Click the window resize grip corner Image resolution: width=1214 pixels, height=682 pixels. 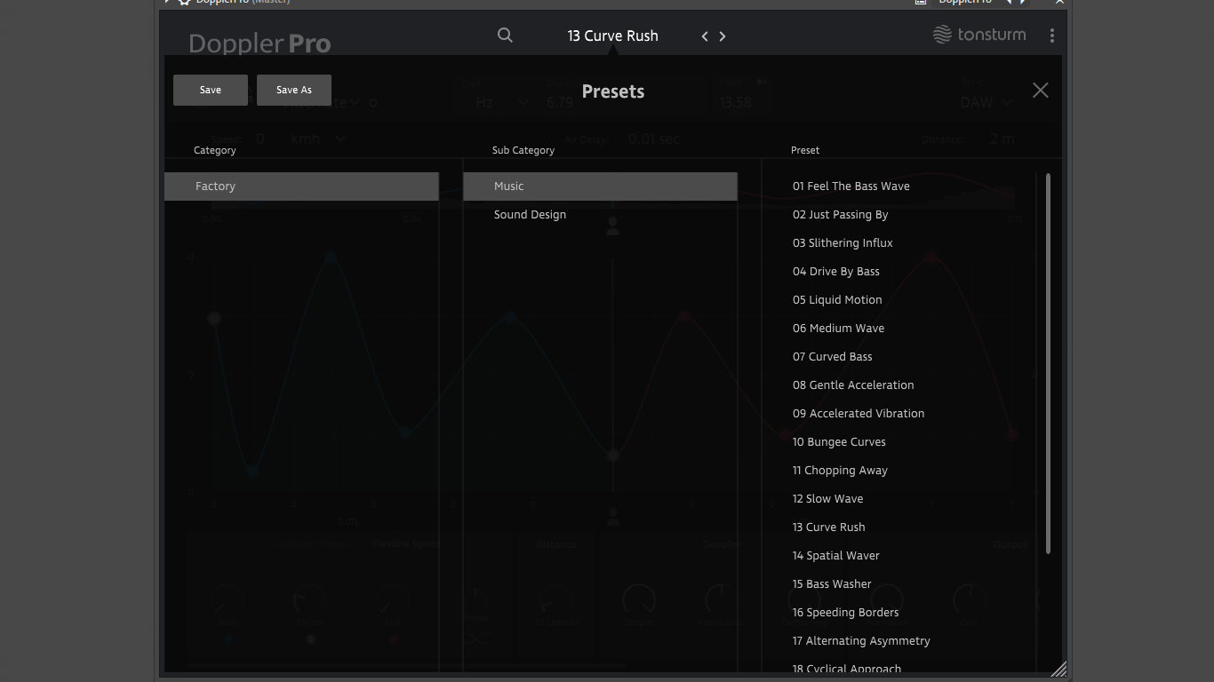[1058, 669]
